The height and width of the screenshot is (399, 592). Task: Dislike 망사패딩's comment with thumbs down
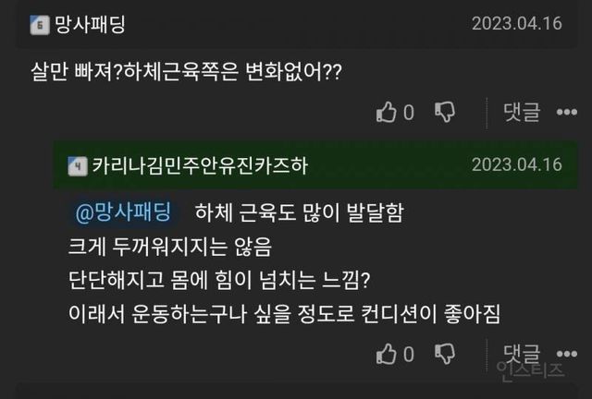[x=445, y=113]
